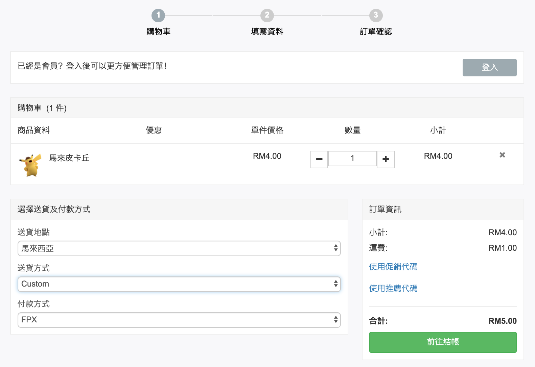Click the 數量 column header
The width and height of the screenshot is (535, 367).
(352, 130)
